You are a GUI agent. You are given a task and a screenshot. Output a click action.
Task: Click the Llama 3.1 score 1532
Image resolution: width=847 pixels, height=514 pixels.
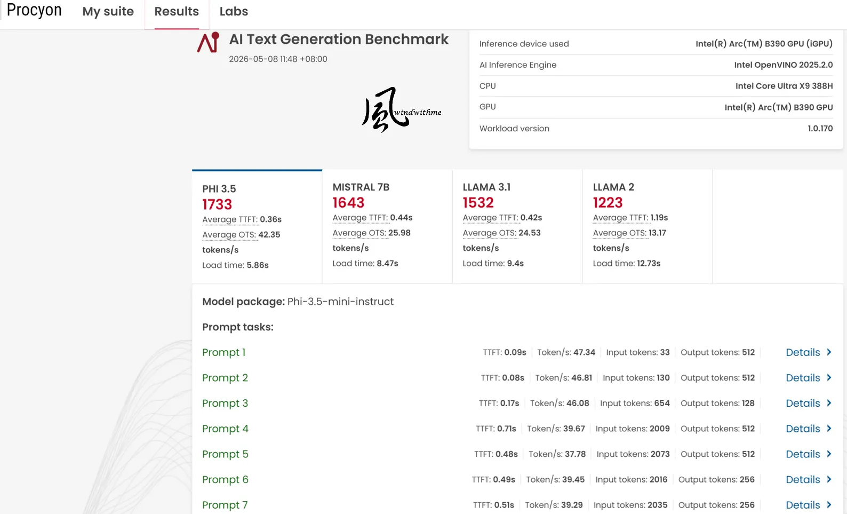point(478,203)
